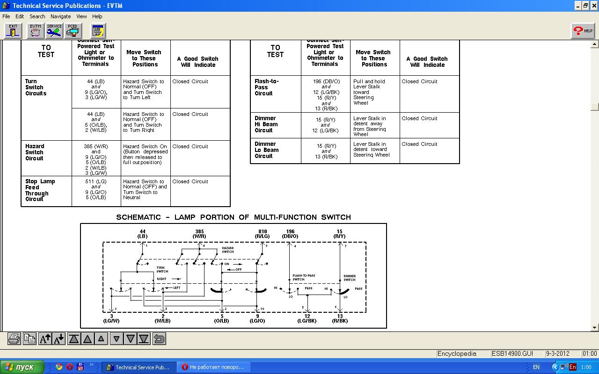Viewport: 599px width, 374px height.
Task: Copy page using the documents icon
Action: (x=29, y=339)
